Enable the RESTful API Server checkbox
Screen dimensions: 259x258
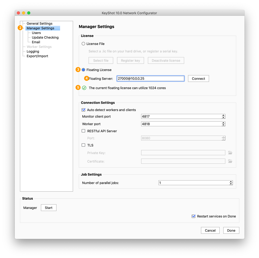(84, 131)
